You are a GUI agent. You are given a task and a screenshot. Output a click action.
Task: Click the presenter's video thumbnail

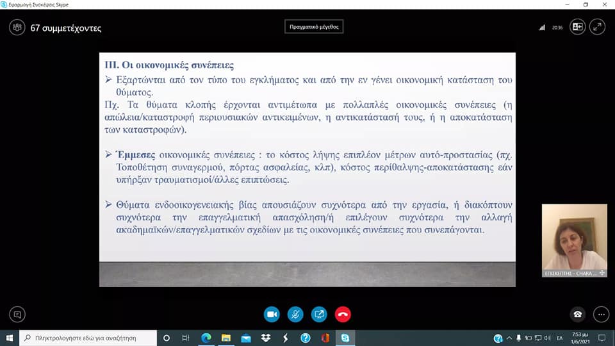point(574,237)
